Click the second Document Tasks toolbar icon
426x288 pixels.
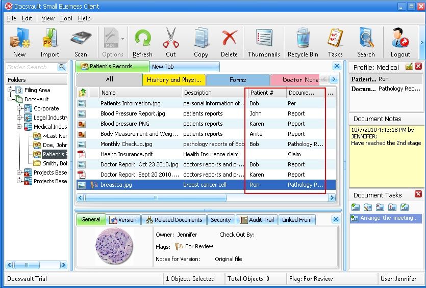coord(368,207)
